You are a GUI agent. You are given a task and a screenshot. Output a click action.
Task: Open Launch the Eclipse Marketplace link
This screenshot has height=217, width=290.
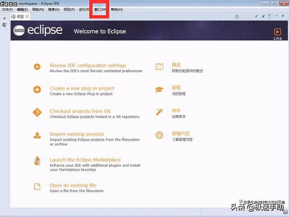click(85, 160)
